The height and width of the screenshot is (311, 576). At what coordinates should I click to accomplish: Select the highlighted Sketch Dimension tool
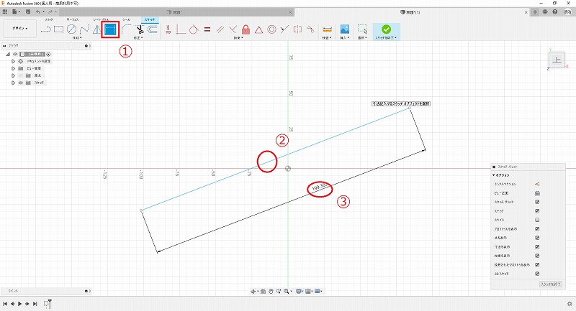tap(111, 29)
